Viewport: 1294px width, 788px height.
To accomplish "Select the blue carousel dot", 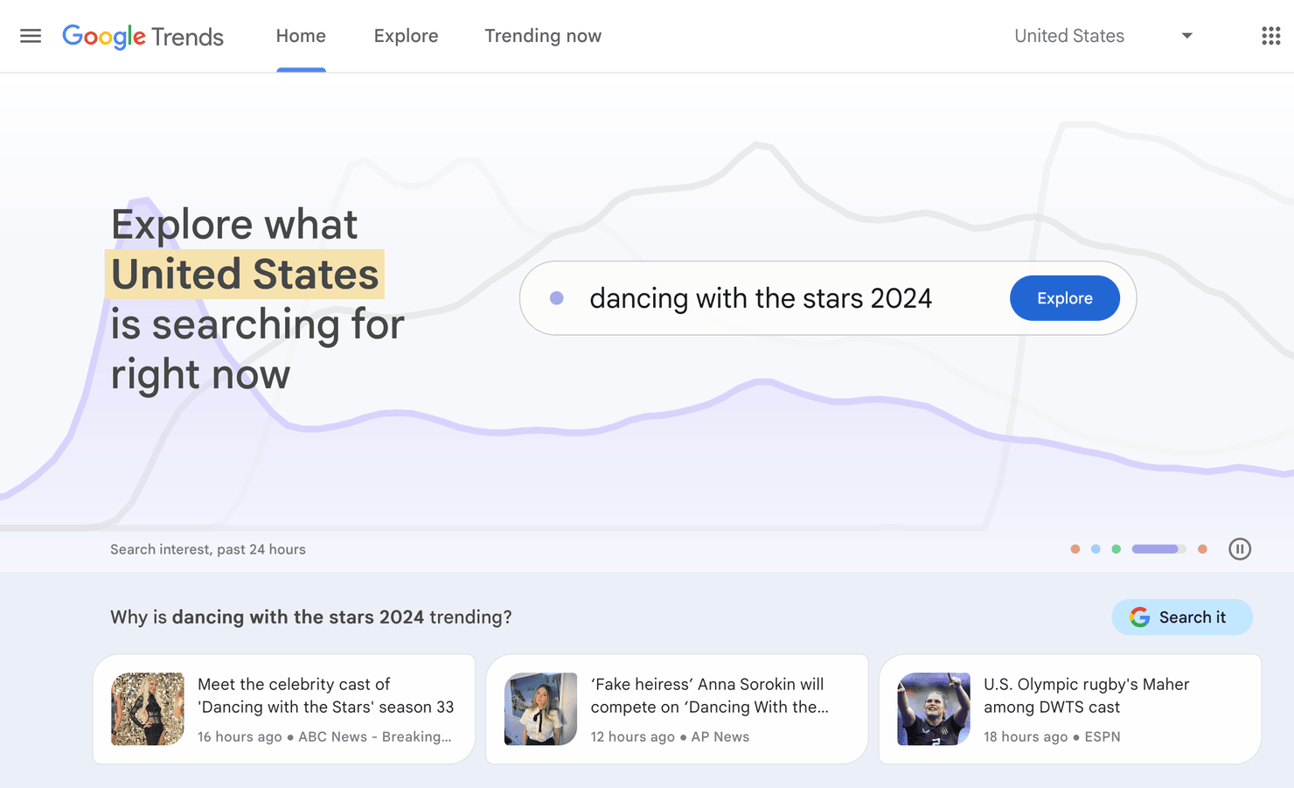I will coord(1096,549).
